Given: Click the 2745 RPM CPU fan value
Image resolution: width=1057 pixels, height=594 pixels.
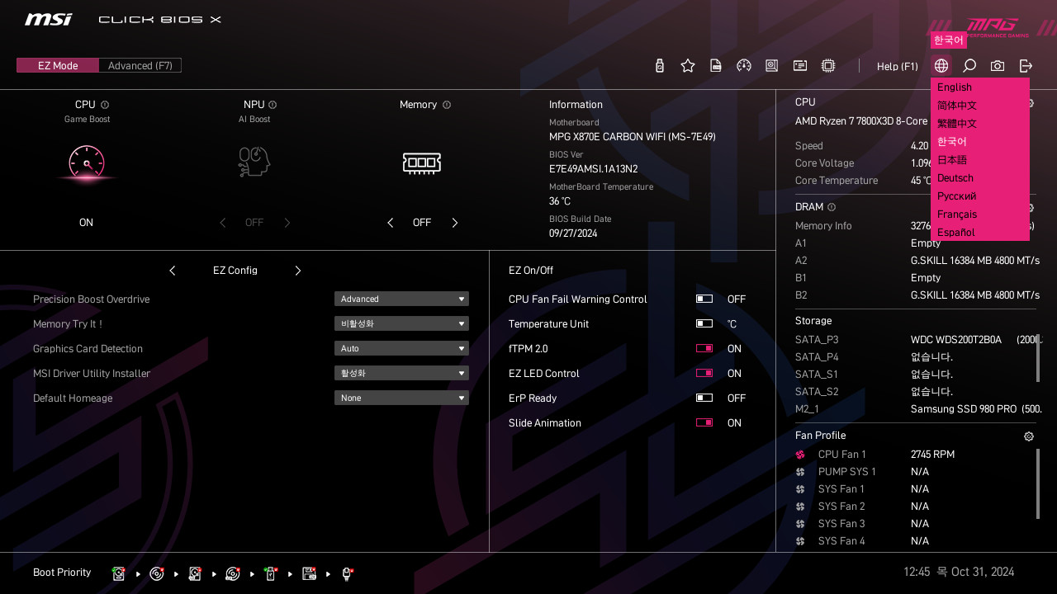Looking at the screenshot, I should [x=932, y=455].
